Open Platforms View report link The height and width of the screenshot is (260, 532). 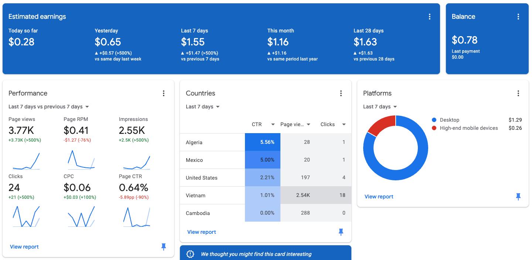pos(379,197)
